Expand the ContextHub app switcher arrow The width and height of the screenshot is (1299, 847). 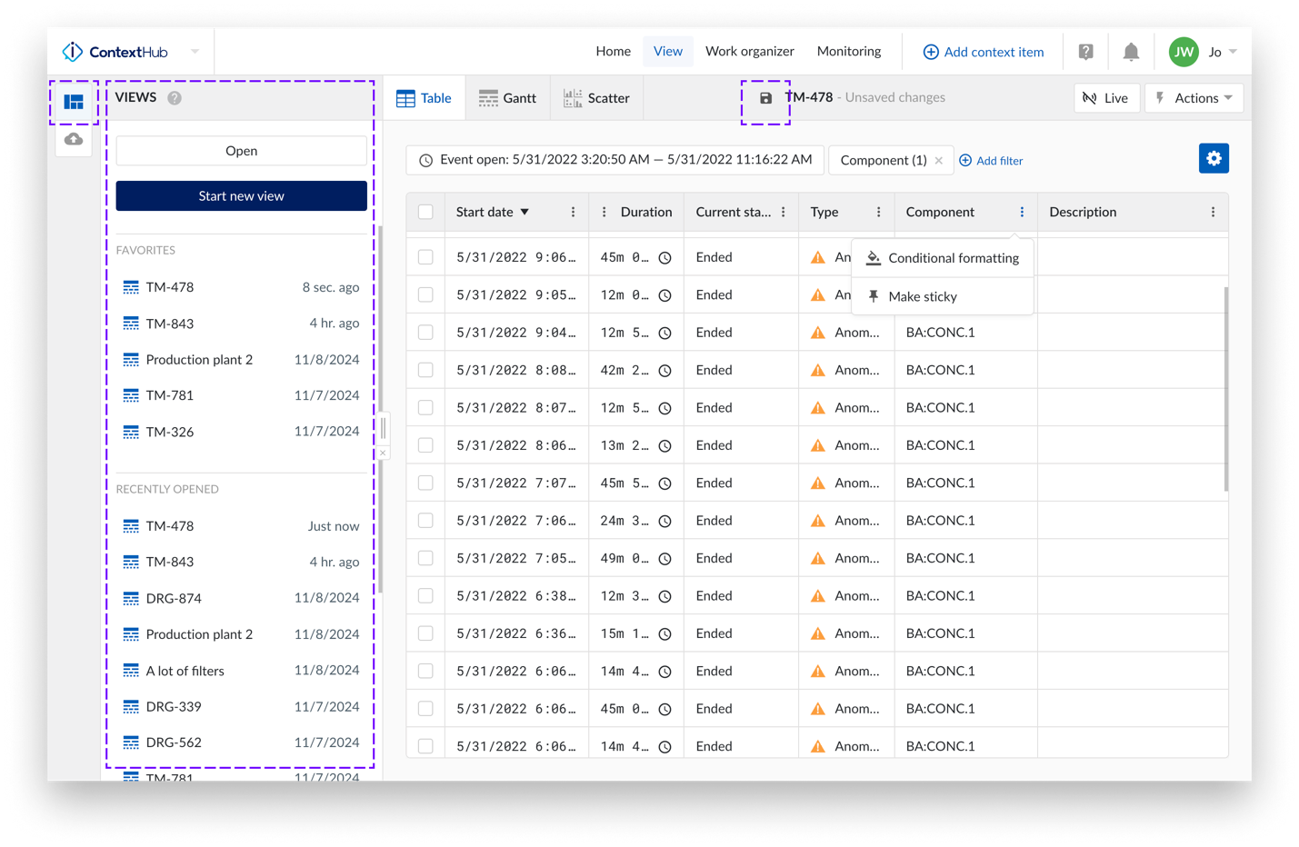[x=195, y=52]
